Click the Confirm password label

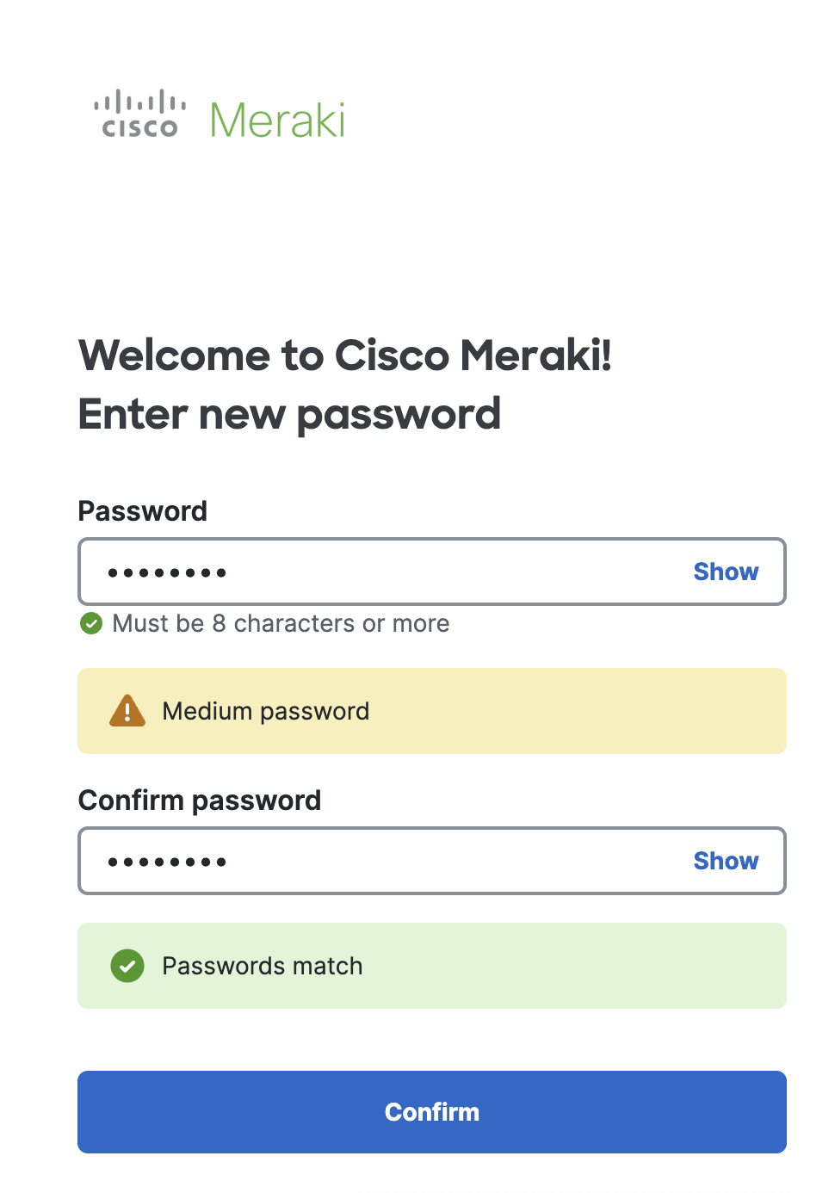(x=200, y=800)
